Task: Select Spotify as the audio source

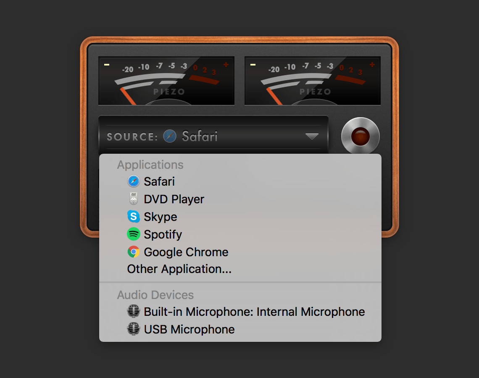Action: pyautogui.click(x=240, y=234)
